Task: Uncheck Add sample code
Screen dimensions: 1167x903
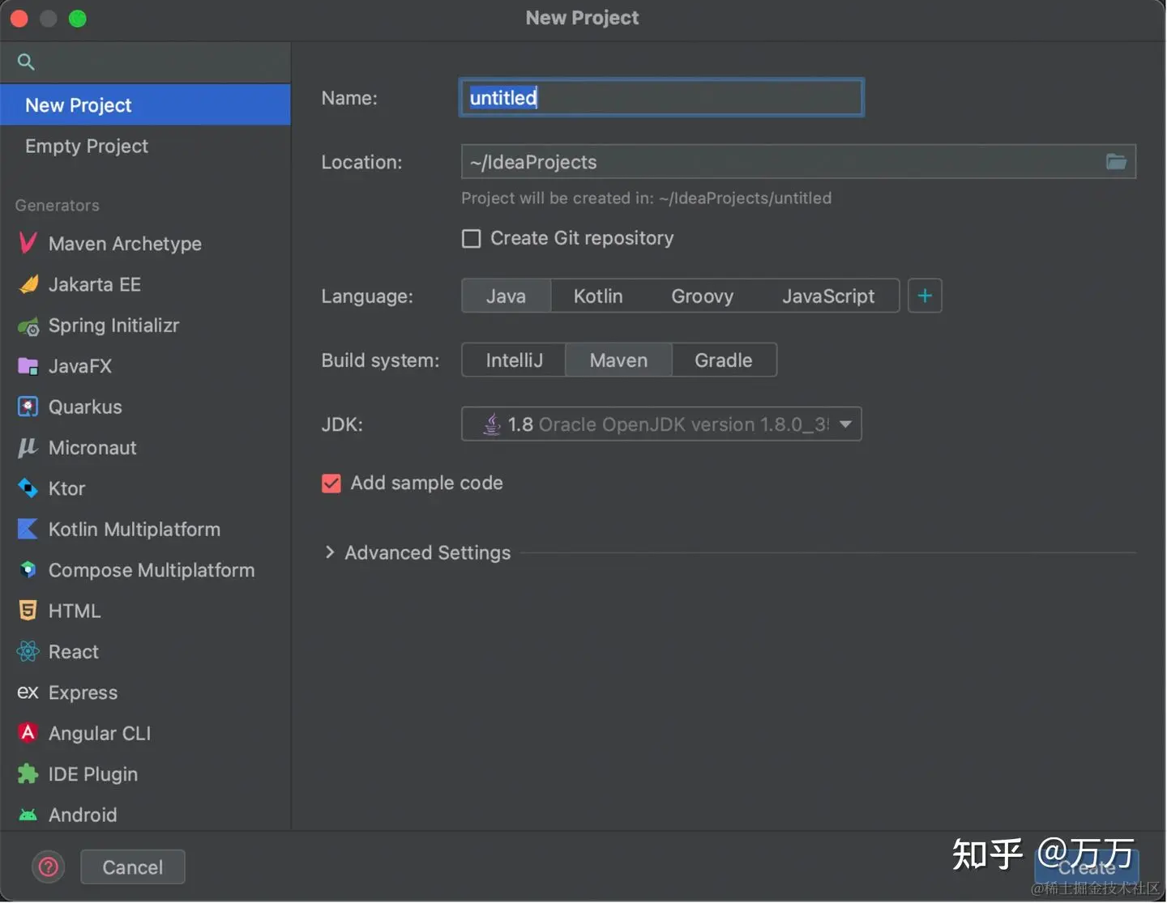Action: coord(331,483)
